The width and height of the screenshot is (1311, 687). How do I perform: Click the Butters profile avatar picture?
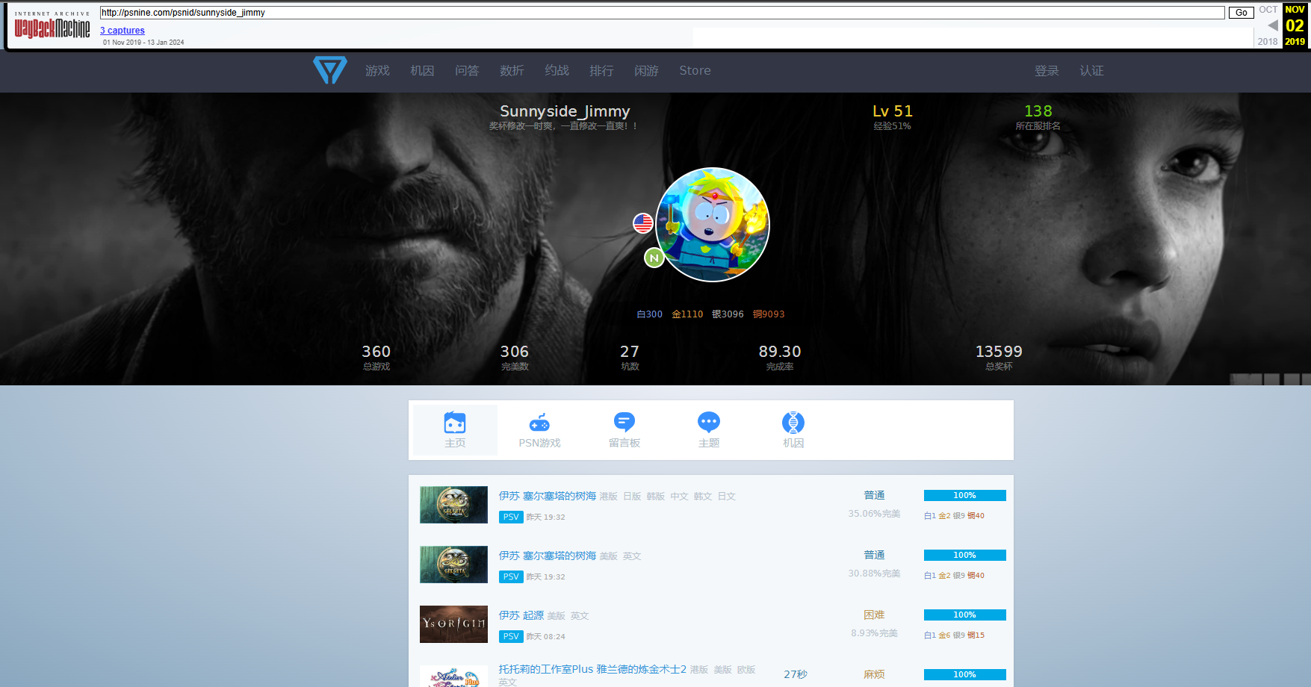713,225
